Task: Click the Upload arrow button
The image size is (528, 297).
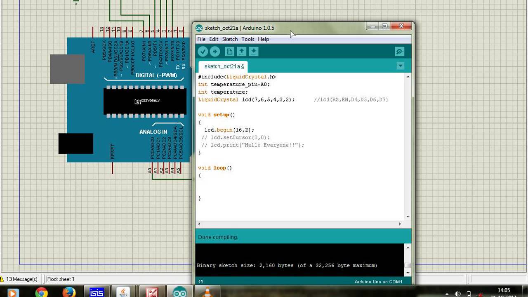Action: [215, 52]
